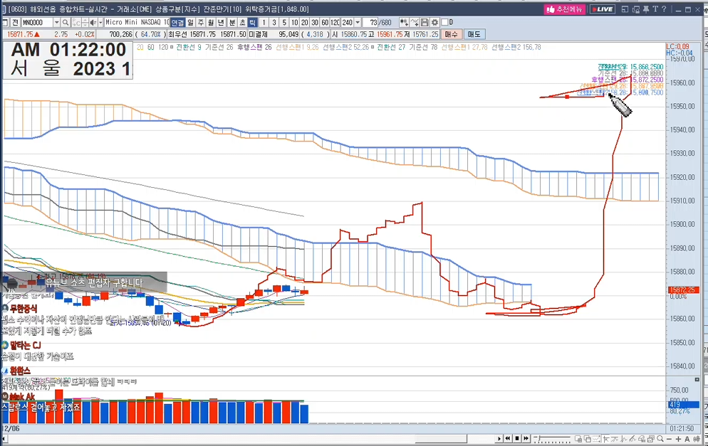The height and width of the screenshot is (446, 708).
Task: Click the plus zoom-in icon at bottom
Action: [x=678, y=438]
